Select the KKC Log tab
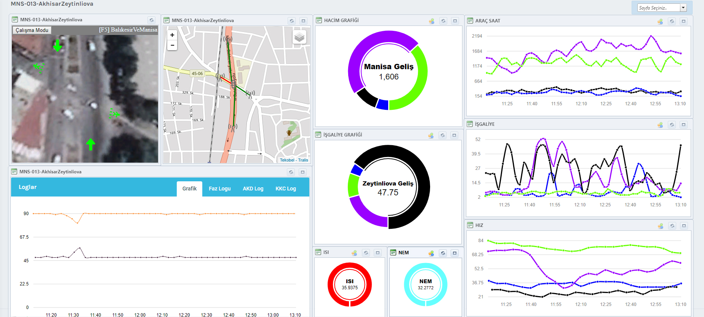The width and height of the screenshot is (704, 317). (x=285, y=189)
